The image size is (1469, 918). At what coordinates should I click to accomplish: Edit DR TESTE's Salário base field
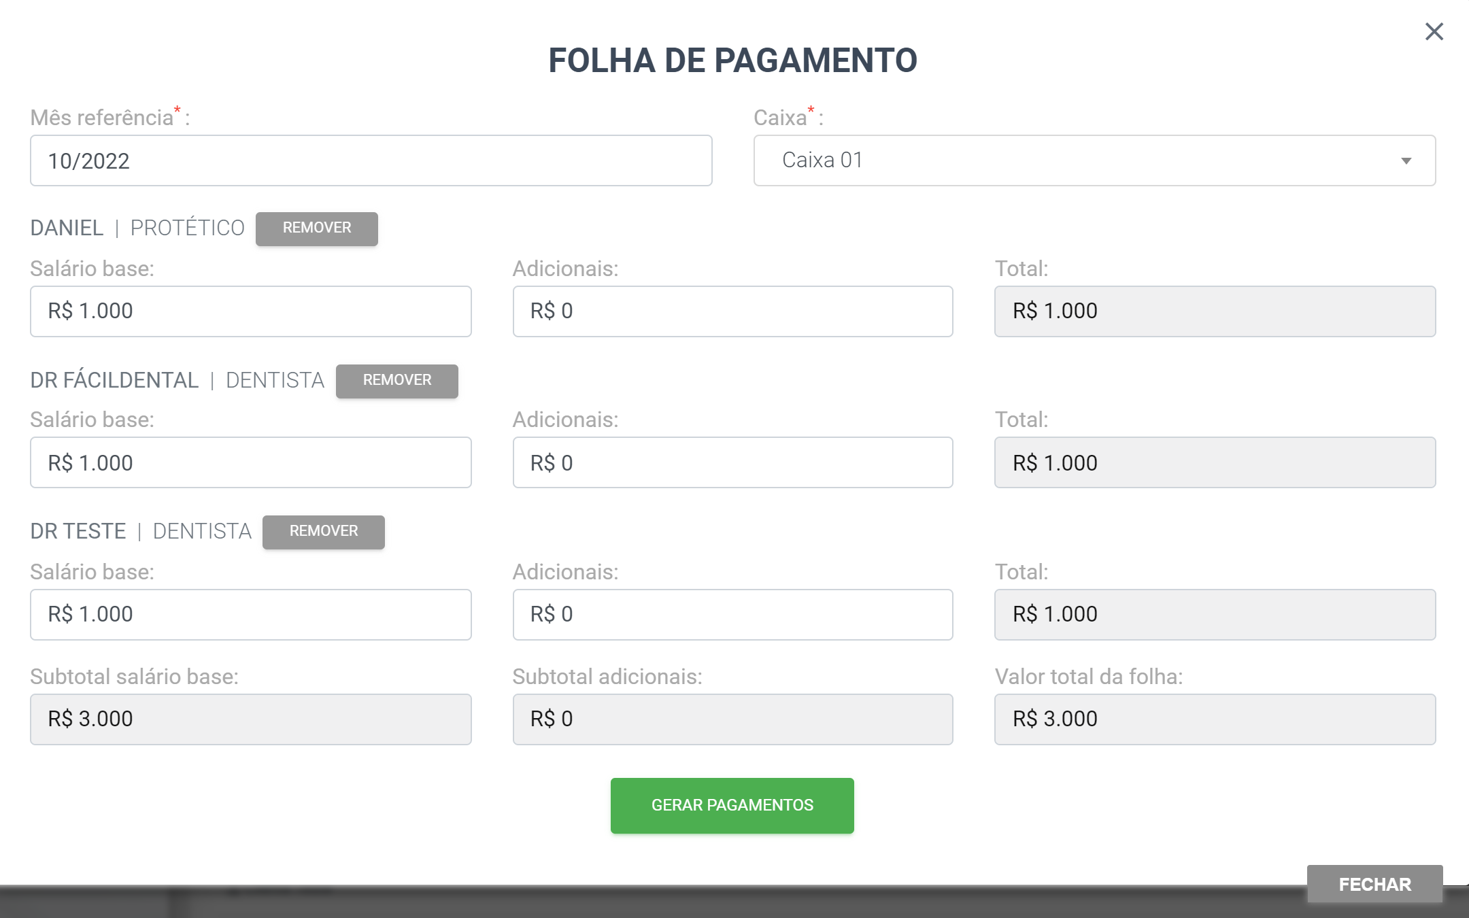click(251, 615)
